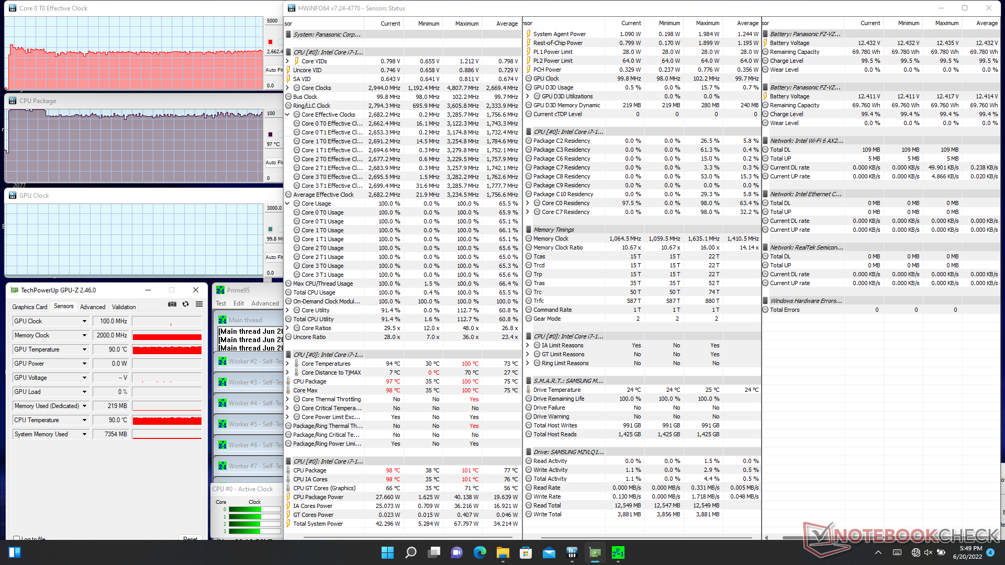
Task: Open Microsoft Edge from the taskbar
Action: tap(479, 552)
